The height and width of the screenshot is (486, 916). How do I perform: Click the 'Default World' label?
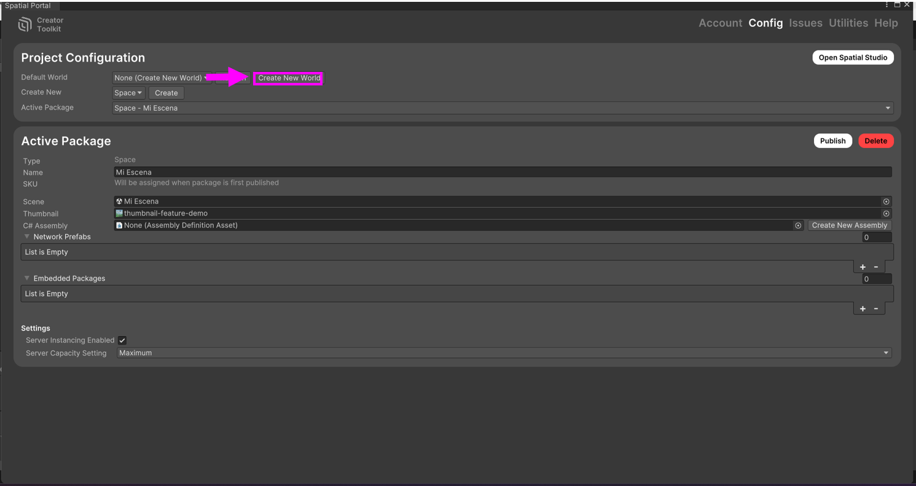coord(44,77)
